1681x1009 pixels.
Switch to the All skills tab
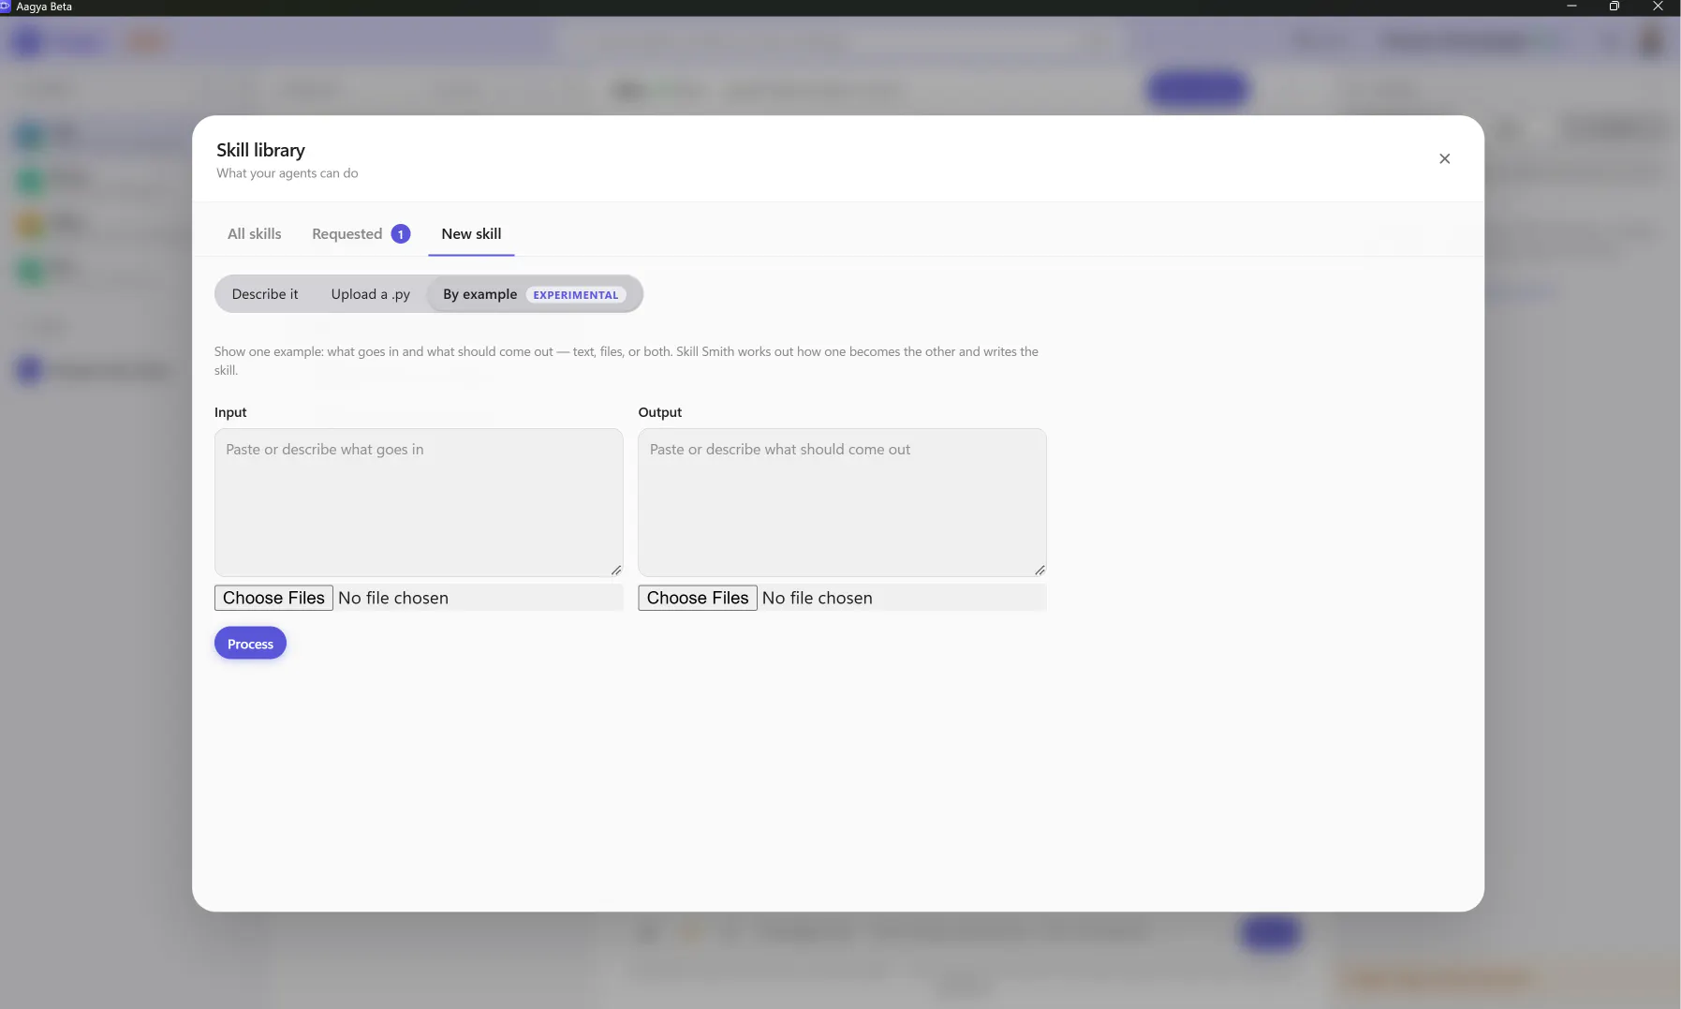(254, 233)
